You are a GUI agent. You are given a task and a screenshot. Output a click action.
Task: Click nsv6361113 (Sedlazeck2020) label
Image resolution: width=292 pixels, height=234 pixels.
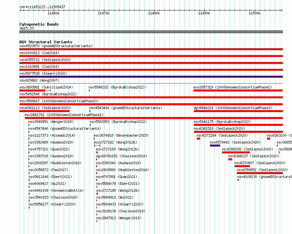click(x=45, y=108)
